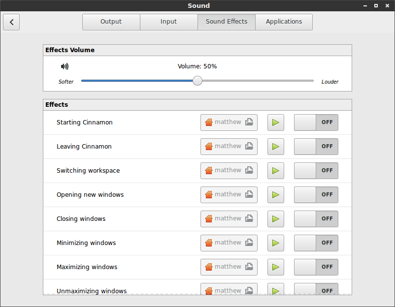
Task: Play the Closing windows sound effect
Action: point(276,219)
